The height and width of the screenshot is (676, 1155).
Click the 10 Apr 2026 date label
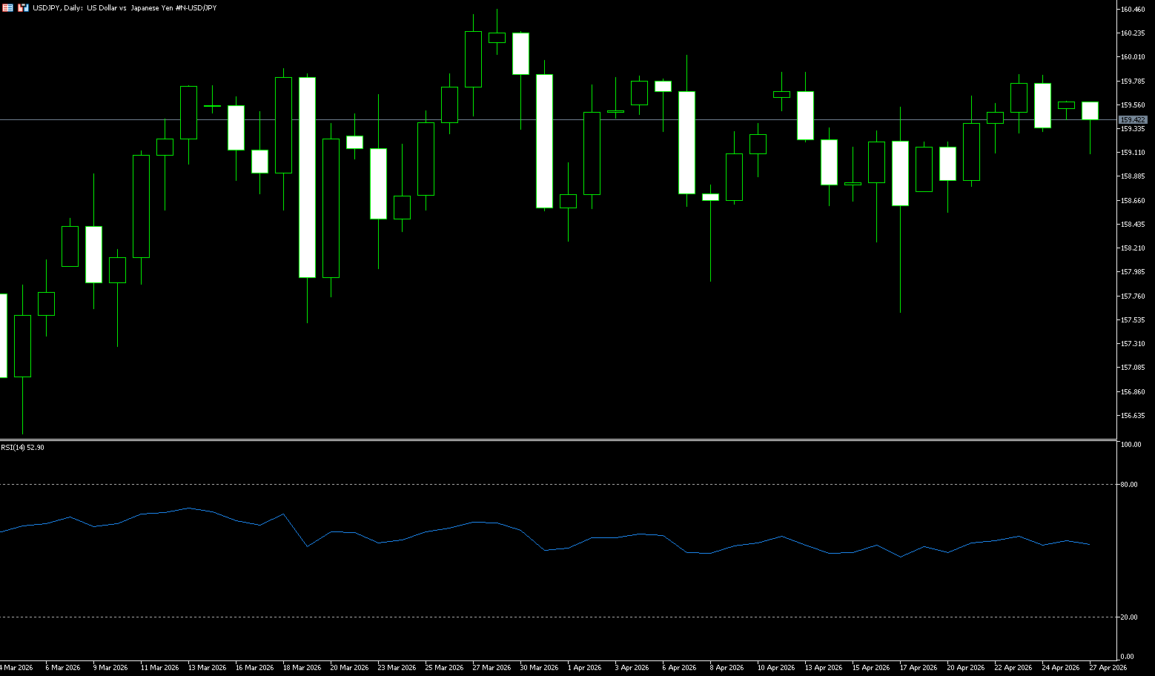pyautogui.click(x=775, y=668)
